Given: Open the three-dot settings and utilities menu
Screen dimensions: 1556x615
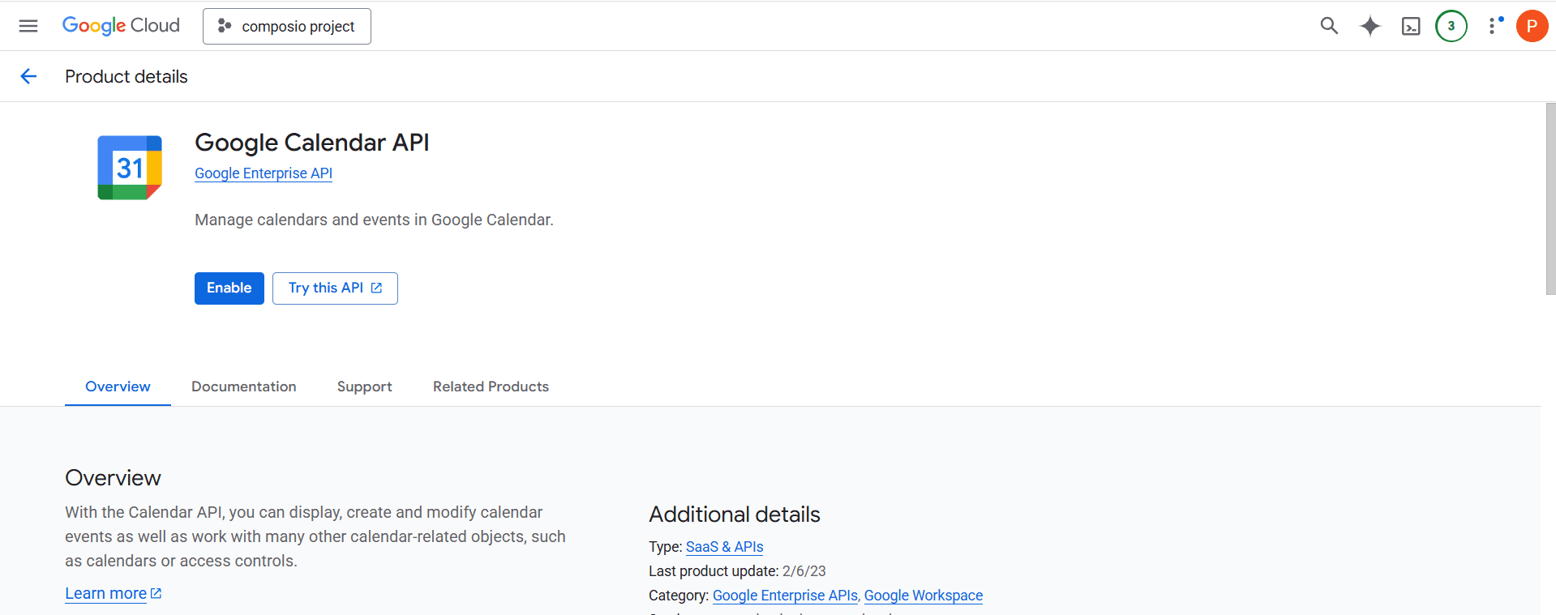Looking at the screenshot, I should pos(1492,26).
